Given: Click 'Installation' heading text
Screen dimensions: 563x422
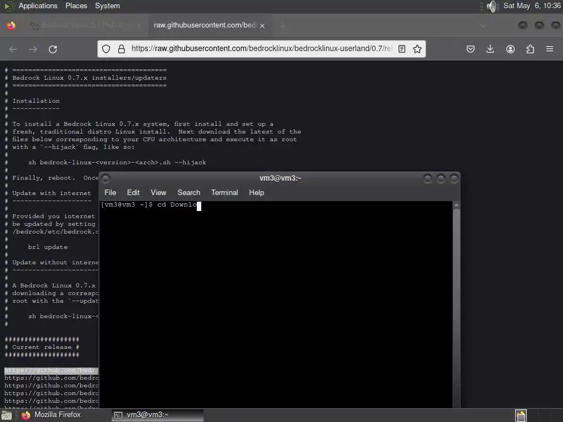Looking at the screenshot, I should 36,101.
